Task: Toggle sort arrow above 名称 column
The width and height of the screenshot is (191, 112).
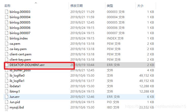Action: click(x=36, y=3)
